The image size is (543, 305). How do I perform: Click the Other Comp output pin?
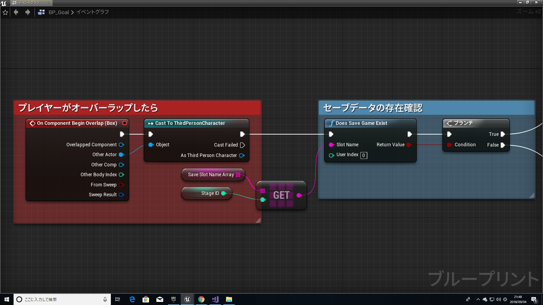click(121, 165)
